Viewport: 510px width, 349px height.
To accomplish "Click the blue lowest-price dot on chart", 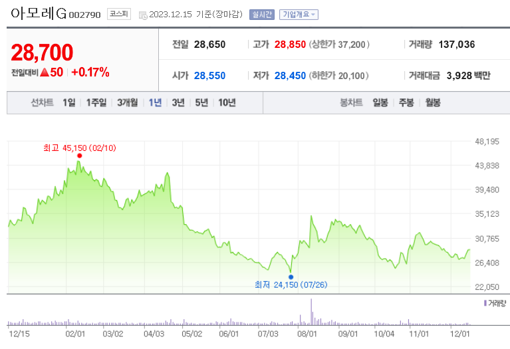I will tap(291, 277).
